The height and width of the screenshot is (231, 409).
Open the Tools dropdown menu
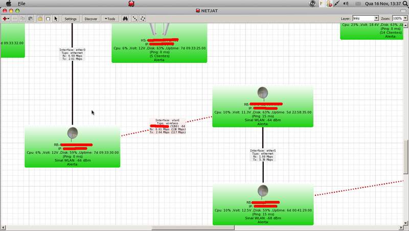110,19
